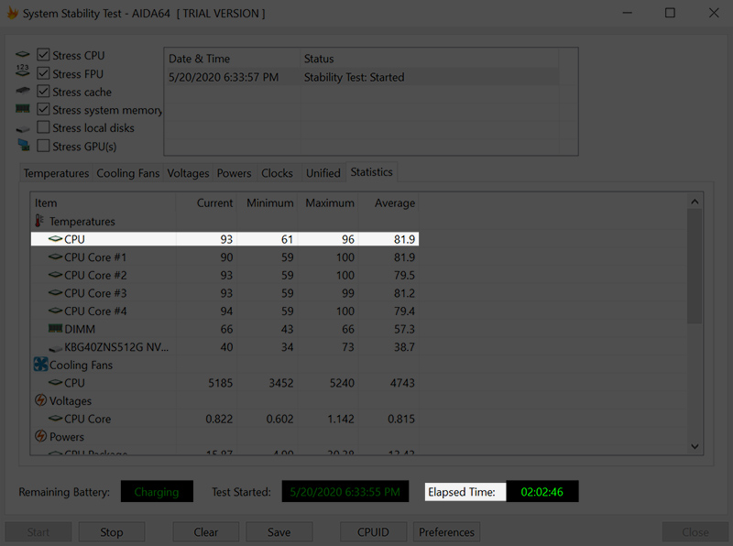Image resolution: width=733 pixels, height=546 pixels.
Task: Uncheck the Stress cache option
Action: [x=43, y=92]
